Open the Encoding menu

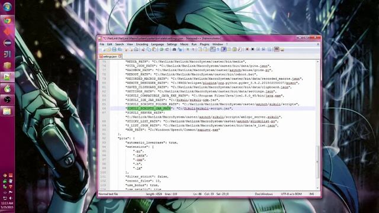point(142,44)
